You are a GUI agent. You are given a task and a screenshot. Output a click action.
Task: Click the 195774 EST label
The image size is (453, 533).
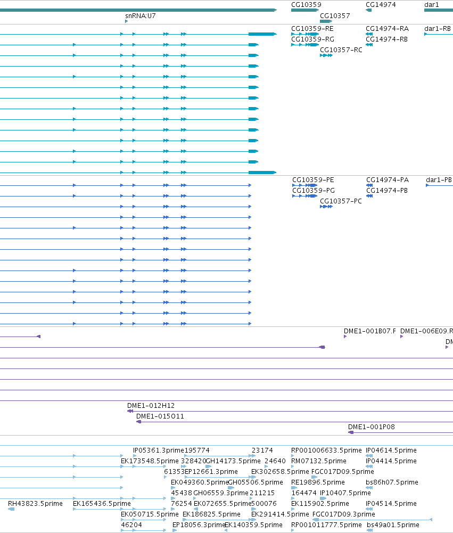tap(197, 450)
